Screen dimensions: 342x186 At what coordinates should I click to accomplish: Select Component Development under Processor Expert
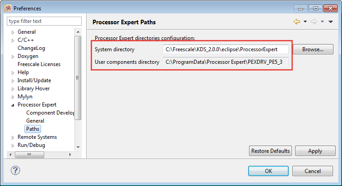(50, 113)
